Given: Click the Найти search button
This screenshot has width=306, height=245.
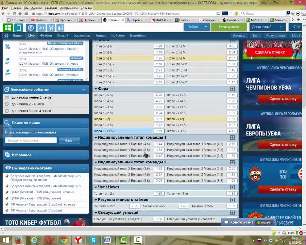Looking at the screenshot, I should (x=69, y=140).
